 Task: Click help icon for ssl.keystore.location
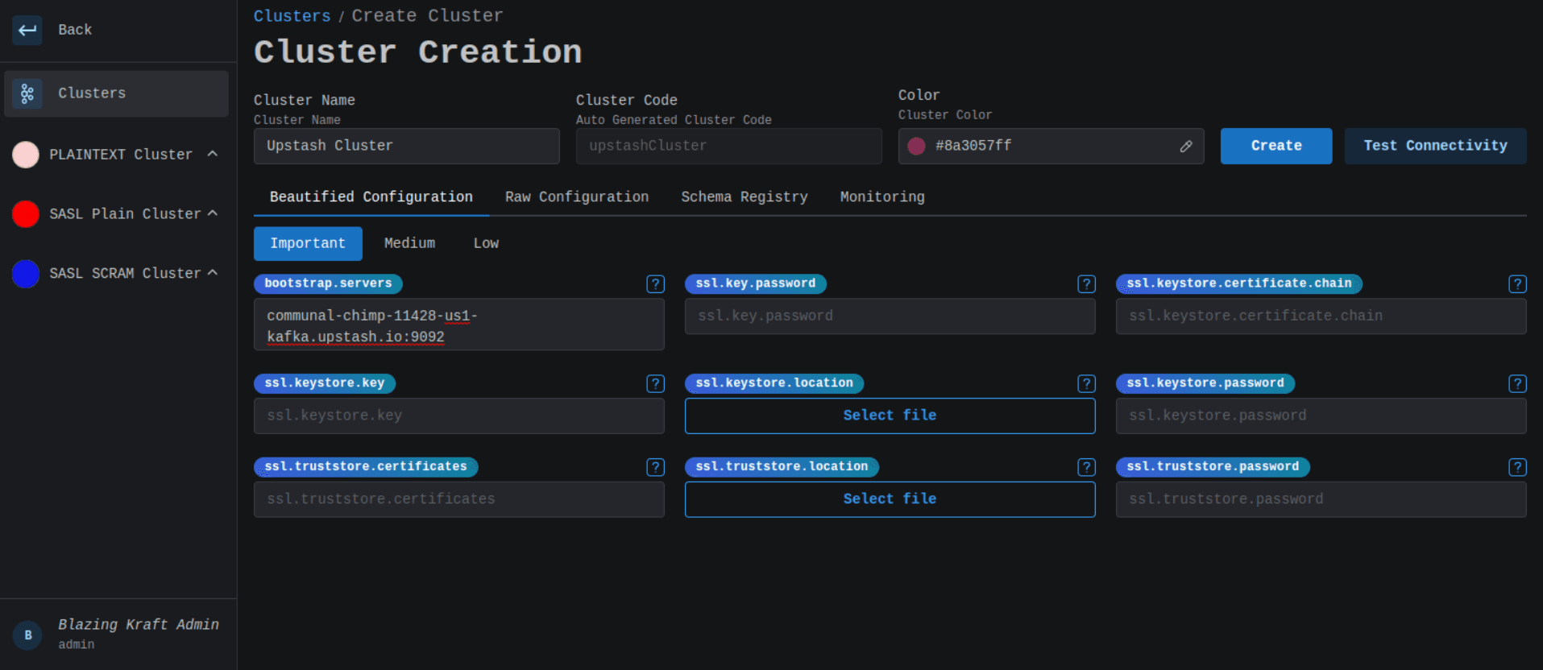pyautogui.click(x=1087, y=383)
